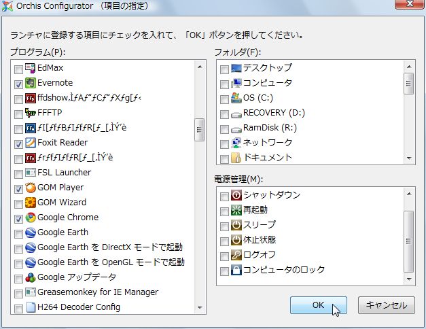Click the 再起動 restart icon
Image resolution: width=426 pixels, height=329 pixels.
[236, 210]
